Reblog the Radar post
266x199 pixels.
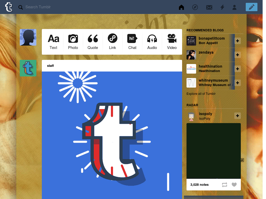224,184
